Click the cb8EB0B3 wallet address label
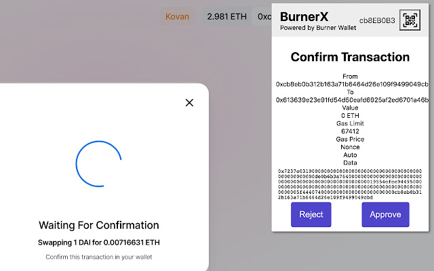Viewport: 434px width, 271px height. pyautogui.click(x=377, y=20)
